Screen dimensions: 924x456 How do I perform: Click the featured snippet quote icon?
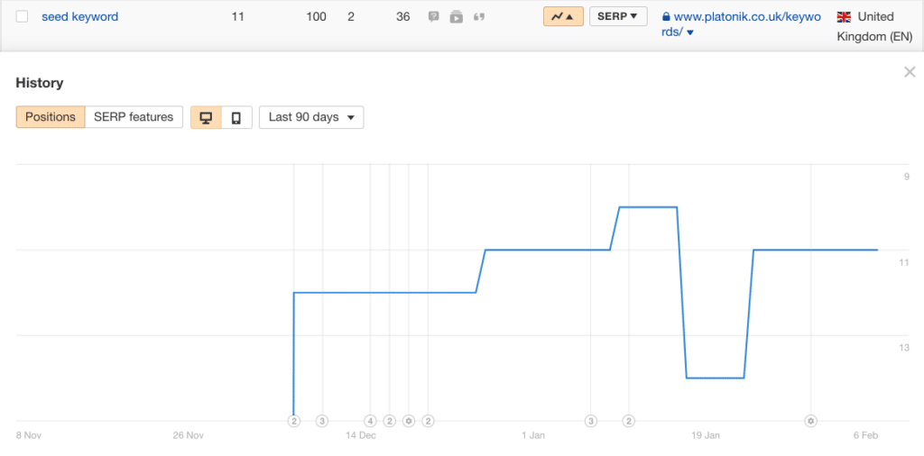[x=479, y=16]
